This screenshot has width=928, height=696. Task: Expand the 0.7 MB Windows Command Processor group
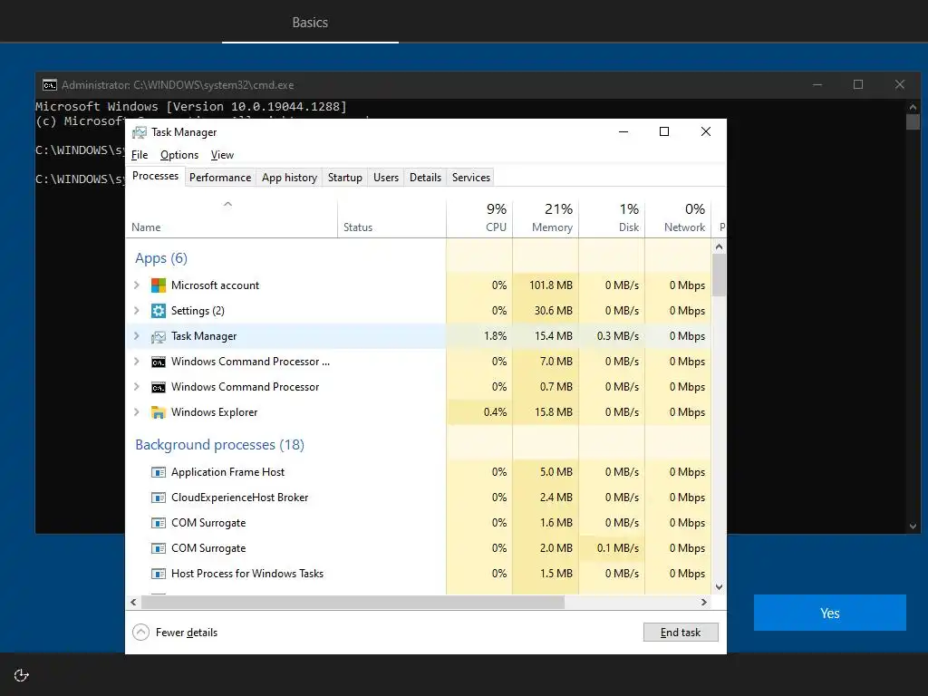coord(137,386)
